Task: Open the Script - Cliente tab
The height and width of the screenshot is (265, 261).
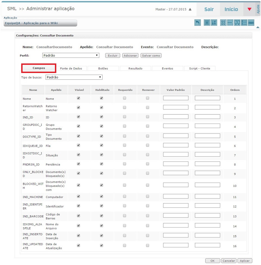Action: tap(200, 68)
